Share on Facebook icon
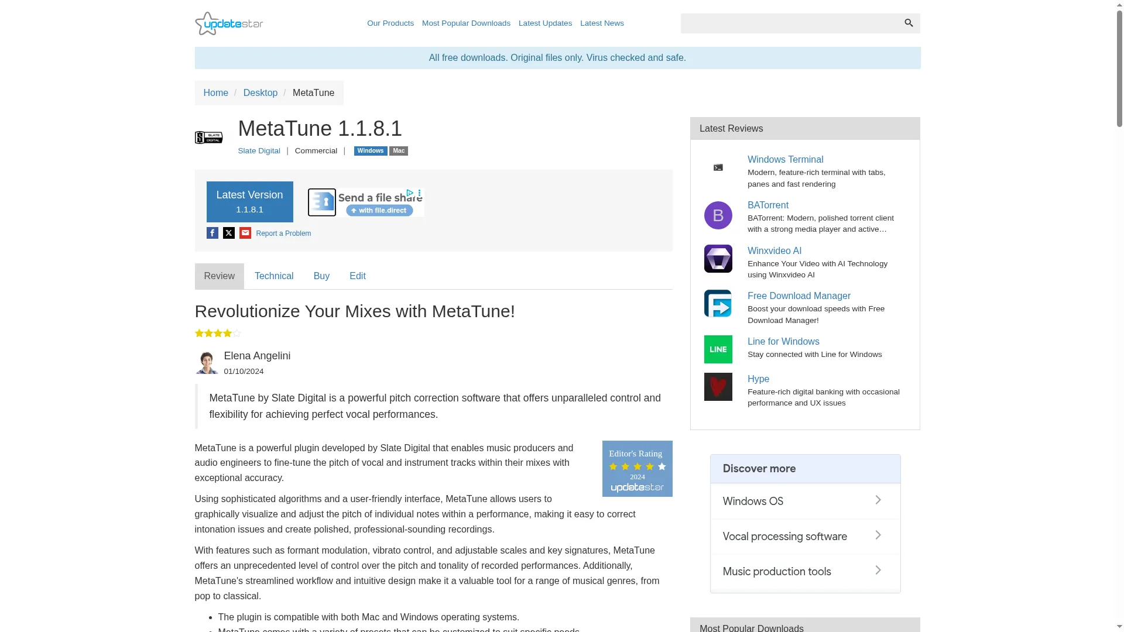 coord(213,233)
